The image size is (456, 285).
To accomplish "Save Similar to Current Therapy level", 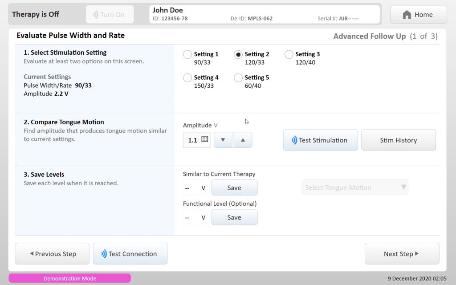I will [x=234, y=187].
